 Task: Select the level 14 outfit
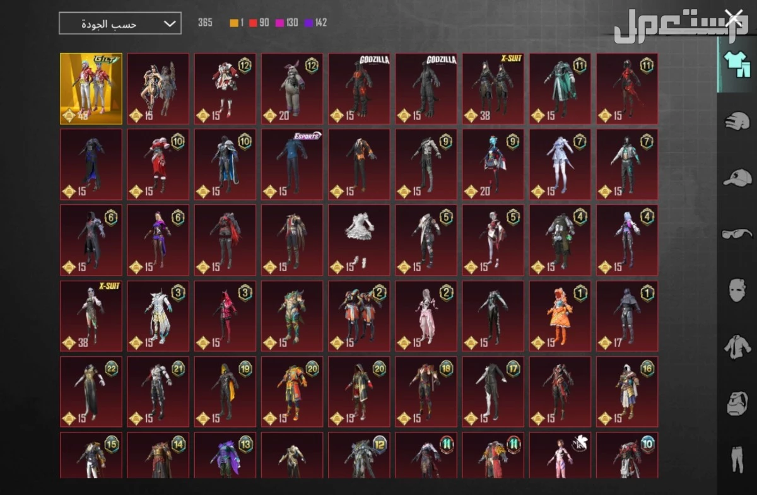158,455
